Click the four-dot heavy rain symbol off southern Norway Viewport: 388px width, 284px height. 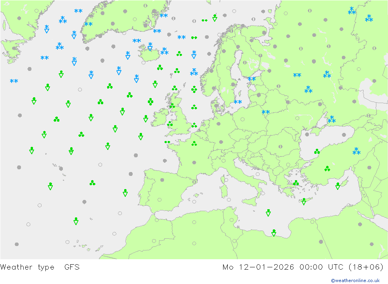pyautogui.click(x=194, y=89)
